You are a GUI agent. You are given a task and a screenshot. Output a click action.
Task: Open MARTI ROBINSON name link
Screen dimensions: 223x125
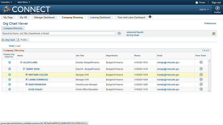point(37,84)
